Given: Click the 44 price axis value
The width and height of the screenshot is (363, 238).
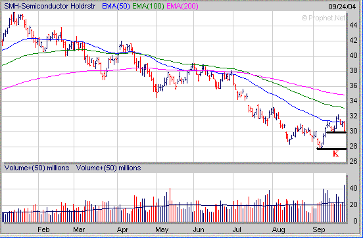Looking at the screenshot, I should 353,25.
